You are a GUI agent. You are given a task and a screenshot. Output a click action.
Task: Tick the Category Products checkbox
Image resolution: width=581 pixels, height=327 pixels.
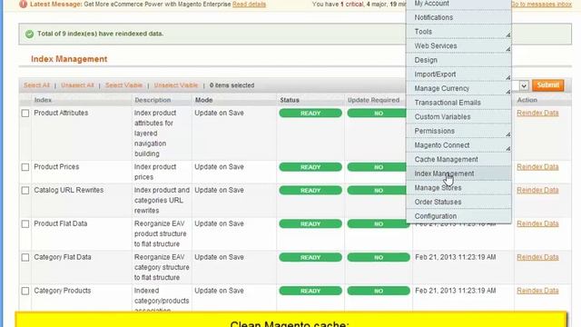(x=25, y=291)
